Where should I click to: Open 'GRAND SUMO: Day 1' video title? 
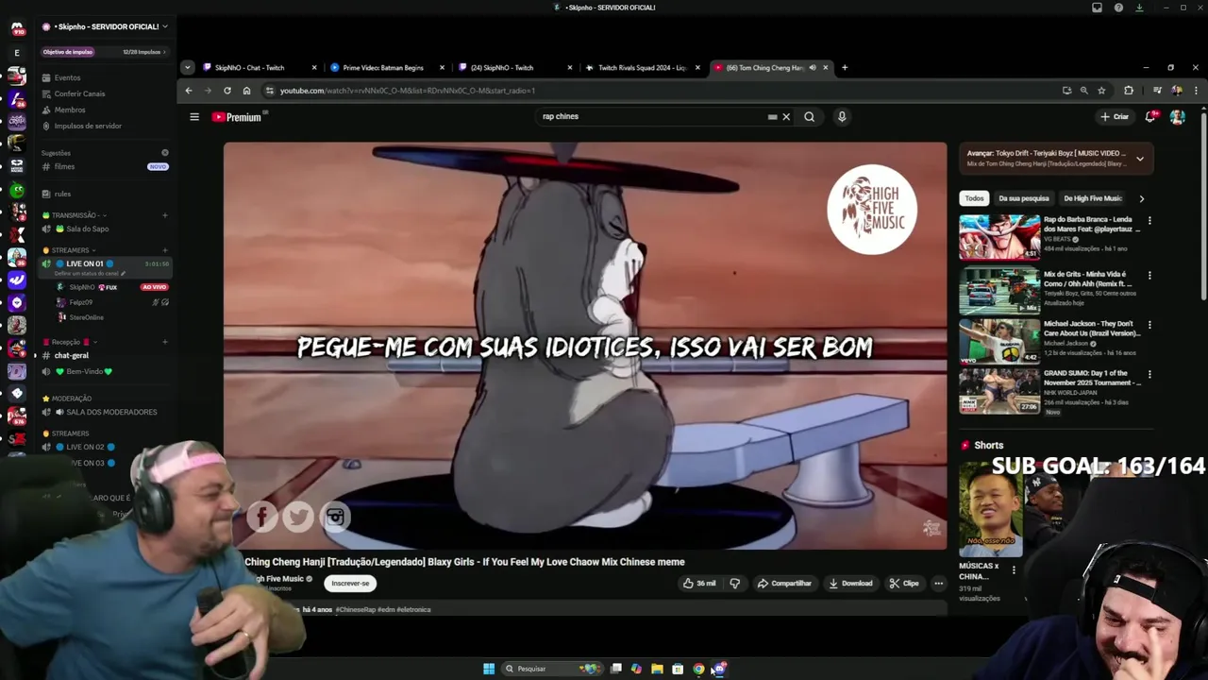click(x=1092, y=378)
